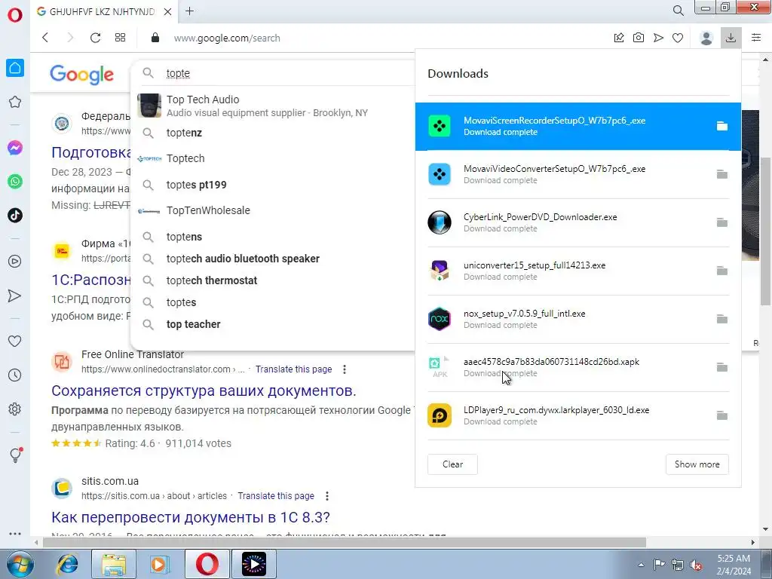Show the xapk file in folder

[721, 367]
